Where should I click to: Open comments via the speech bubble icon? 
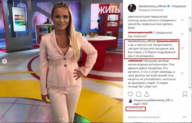point(139,94)
